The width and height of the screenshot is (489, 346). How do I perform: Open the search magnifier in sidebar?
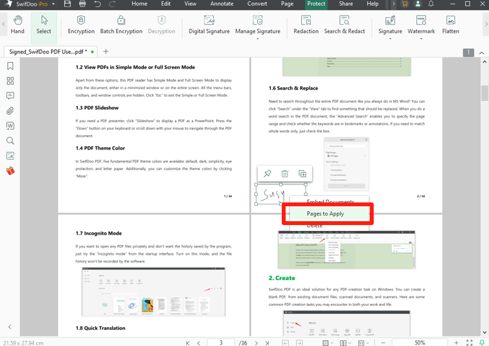(10, 141)
